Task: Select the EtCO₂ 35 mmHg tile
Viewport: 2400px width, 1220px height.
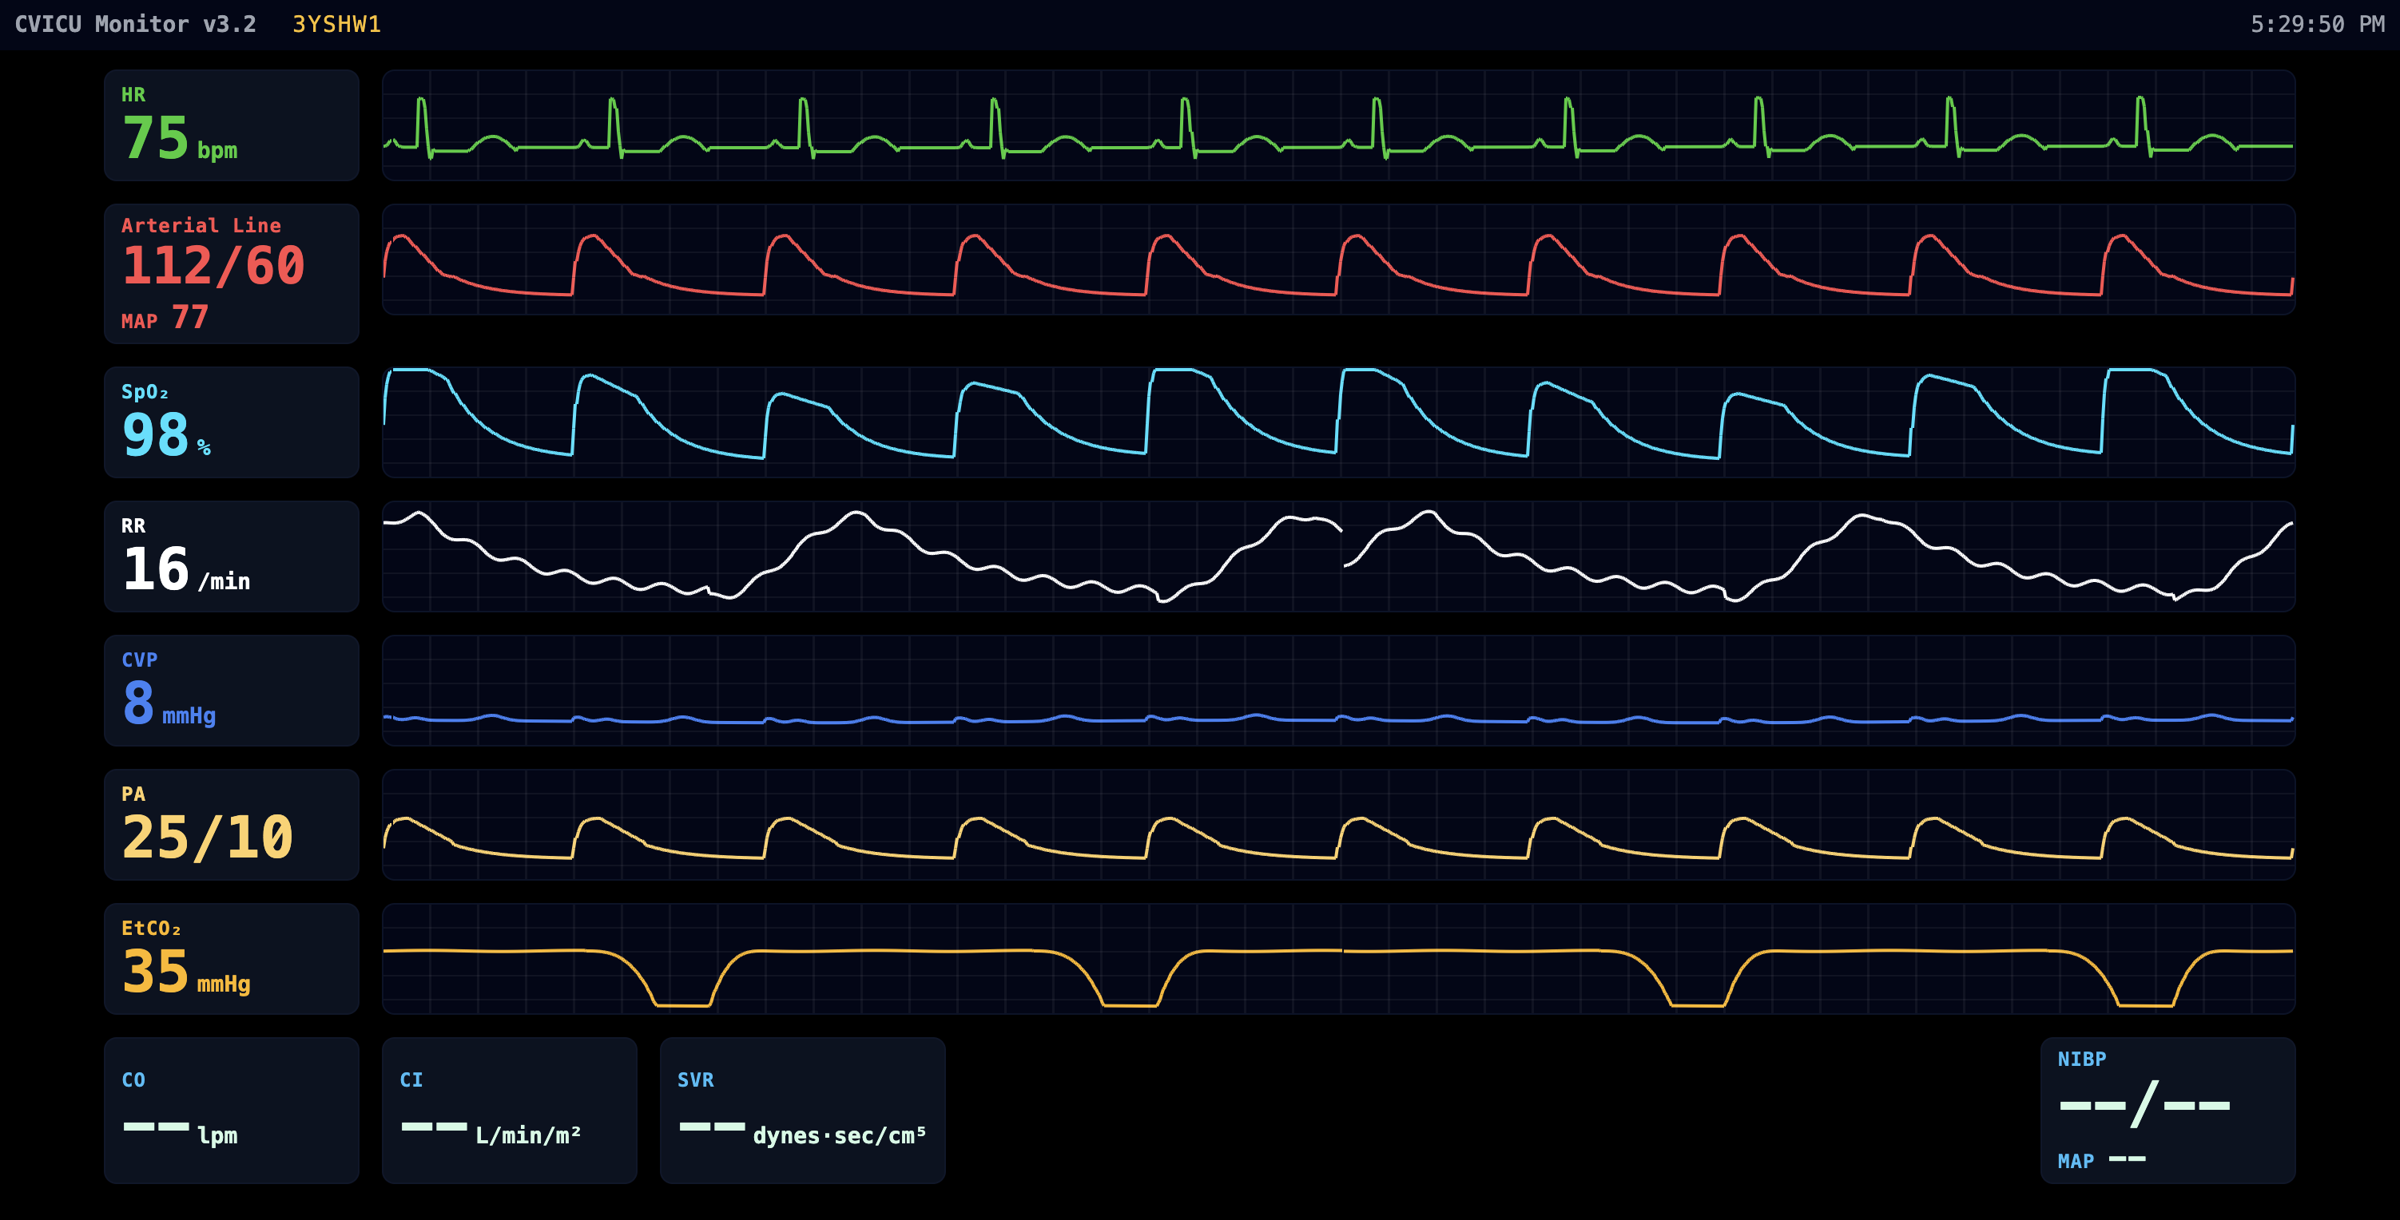Action: (x=230, y=957)
